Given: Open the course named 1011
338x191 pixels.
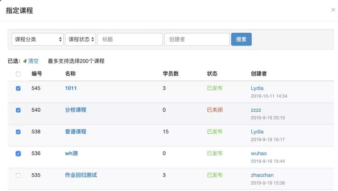Looking at the screenshot, I should 71,88.
